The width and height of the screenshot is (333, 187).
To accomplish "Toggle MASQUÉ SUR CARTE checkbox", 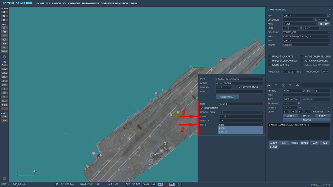I will pyautogui.click(x=269, y=57).
